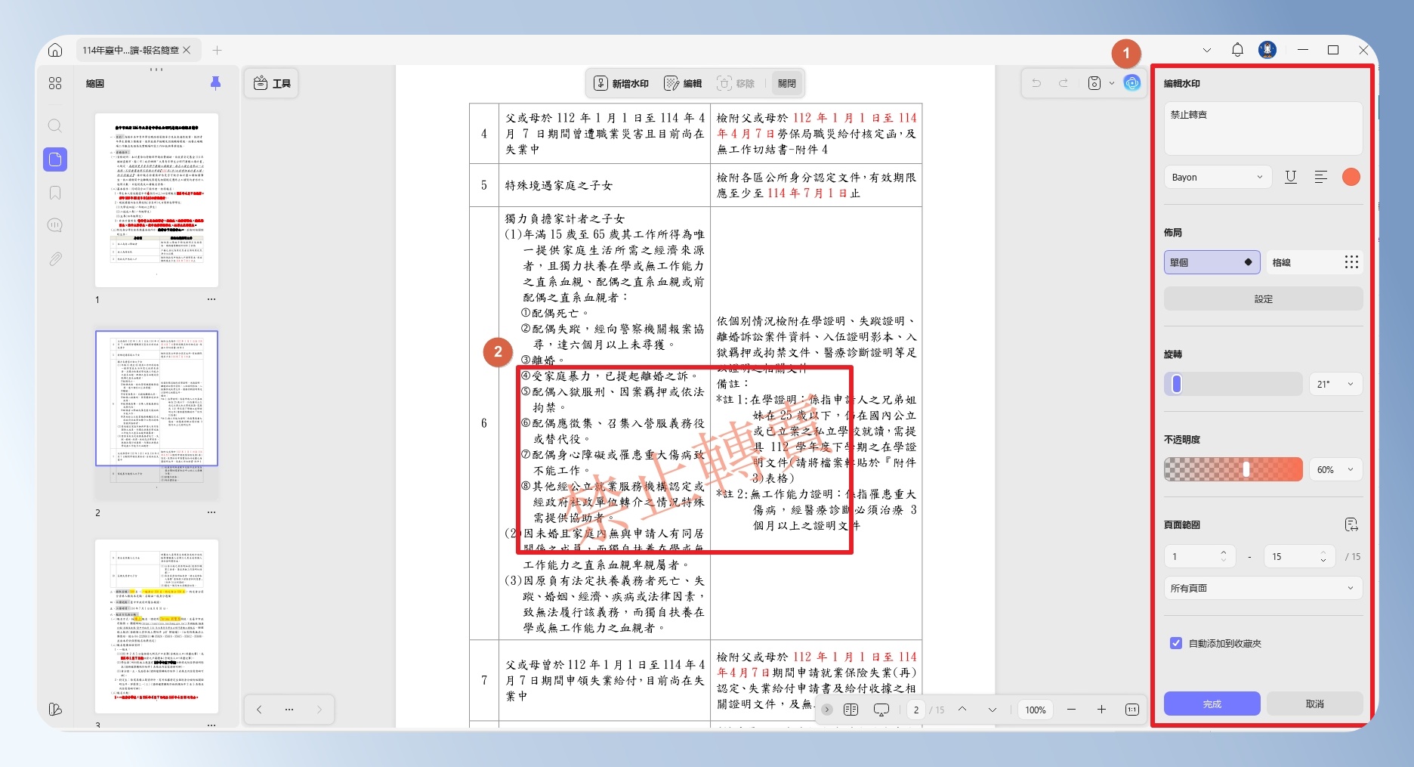Open the custom page range icon
This screenshot has width=1414, height=767.
(x=1351, y=524)
